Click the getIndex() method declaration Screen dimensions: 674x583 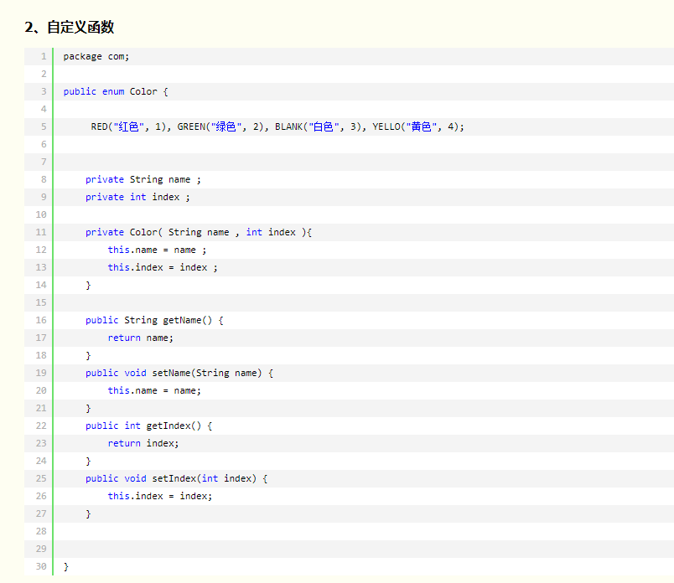tap(148, 426)
